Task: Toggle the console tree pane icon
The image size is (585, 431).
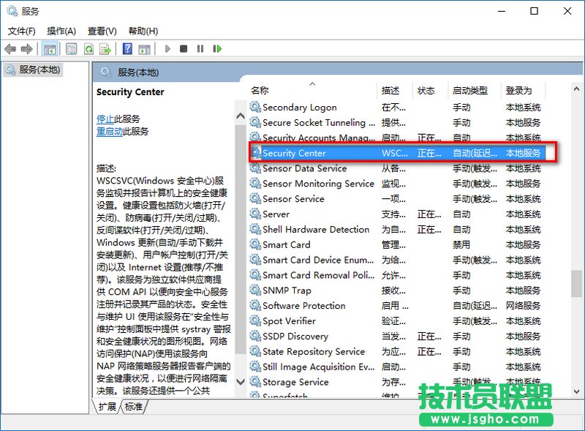Action: point(50,49)
